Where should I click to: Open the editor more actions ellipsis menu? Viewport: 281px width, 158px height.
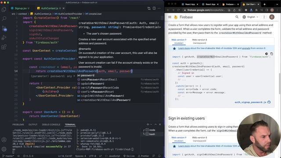point(159,8)
